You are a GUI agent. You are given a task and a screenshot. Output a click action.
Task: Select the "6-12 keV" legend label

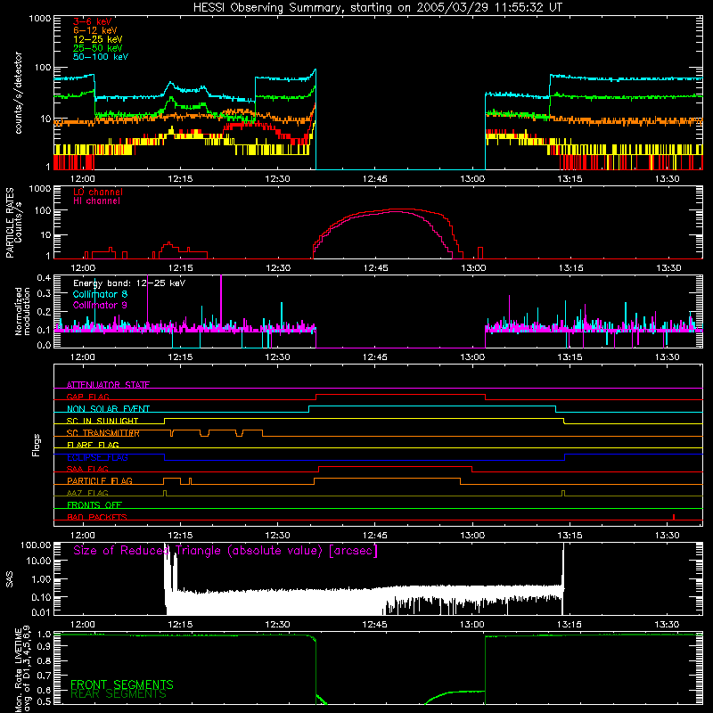pos(94,30)
